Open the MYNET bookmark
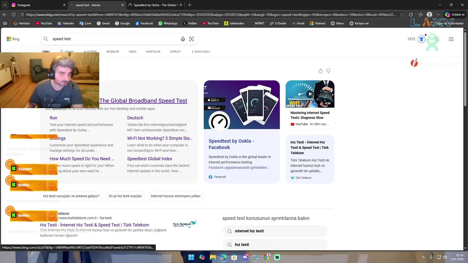468x263 pixels. (257, 23)
